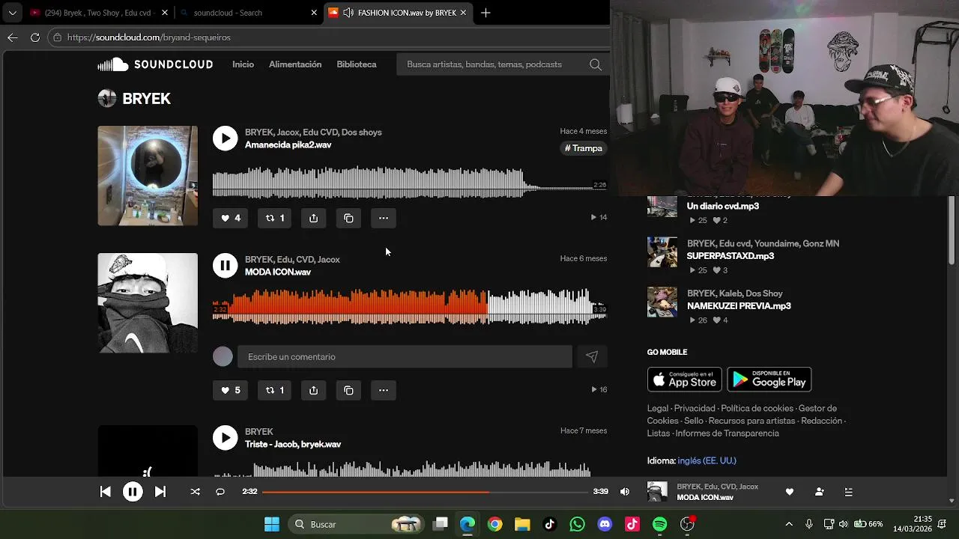959x539 pixels.
Task: Open Amanecida pika2.wav cover thumbnail
Action: 148,176
